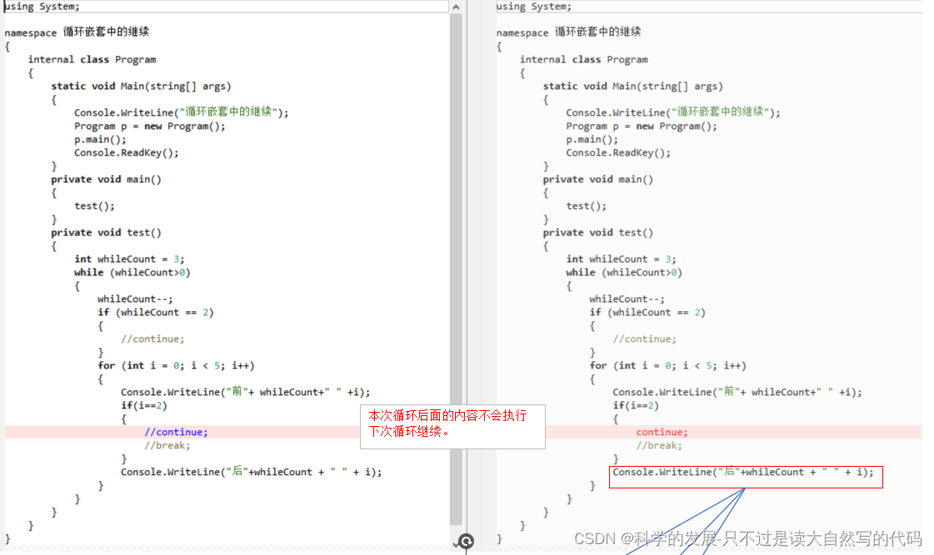Click the scroll-up arrow of left pane scrollbar
934x555 pixels.
point(456,7)
